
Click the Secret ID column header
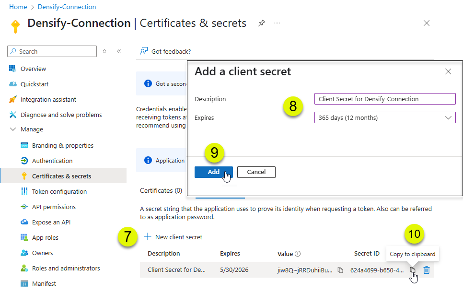(367, 254)
